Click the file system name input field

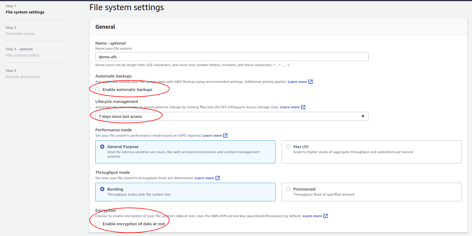click(232, 57)
